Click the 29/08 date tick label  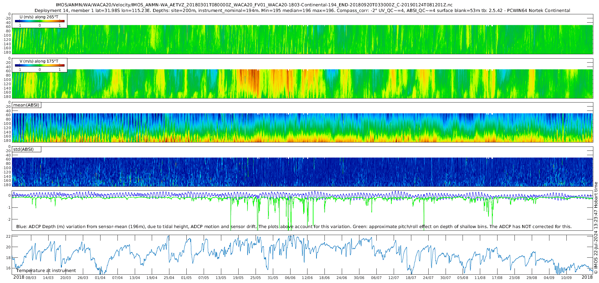(532, 278)
